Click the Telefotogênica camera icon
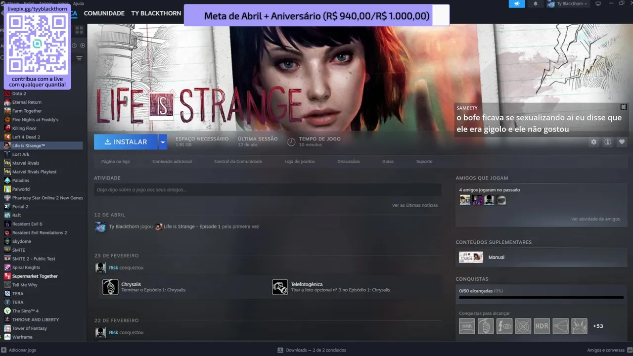 280,287
